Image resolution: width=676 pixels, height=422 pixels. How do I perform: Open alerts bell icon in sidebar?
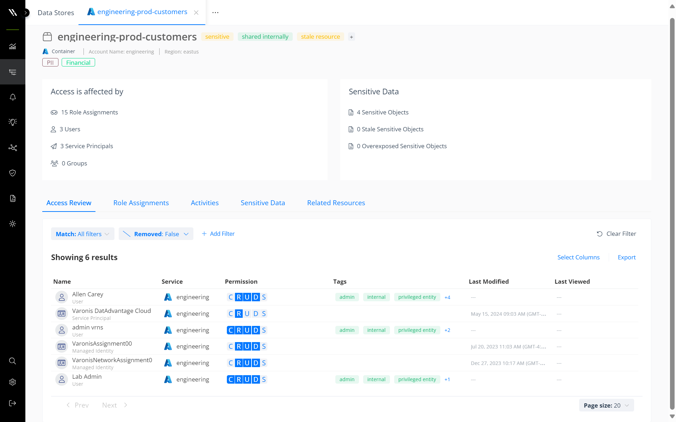(13, 97)
